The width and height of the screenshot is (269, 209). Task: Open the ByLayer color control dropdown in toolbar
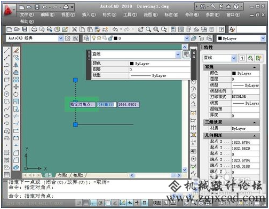pyautogui.click(x=263, y=38)
